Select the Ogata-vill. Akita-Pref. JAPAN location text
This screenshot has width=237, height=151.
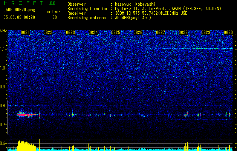(168, 9)
